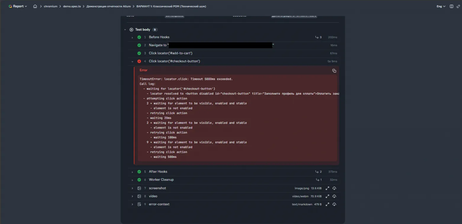Click the passed status icon on Navigate step
This screenshot has width=462, height=224.
tap(139, 45)
